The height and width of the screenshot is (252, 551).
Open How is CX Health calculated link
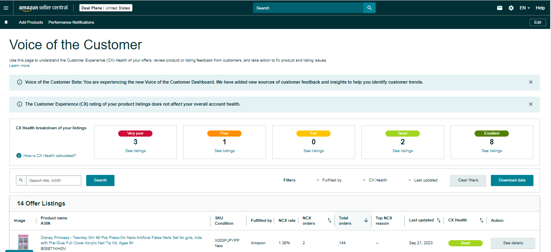(x=49, y=156)
